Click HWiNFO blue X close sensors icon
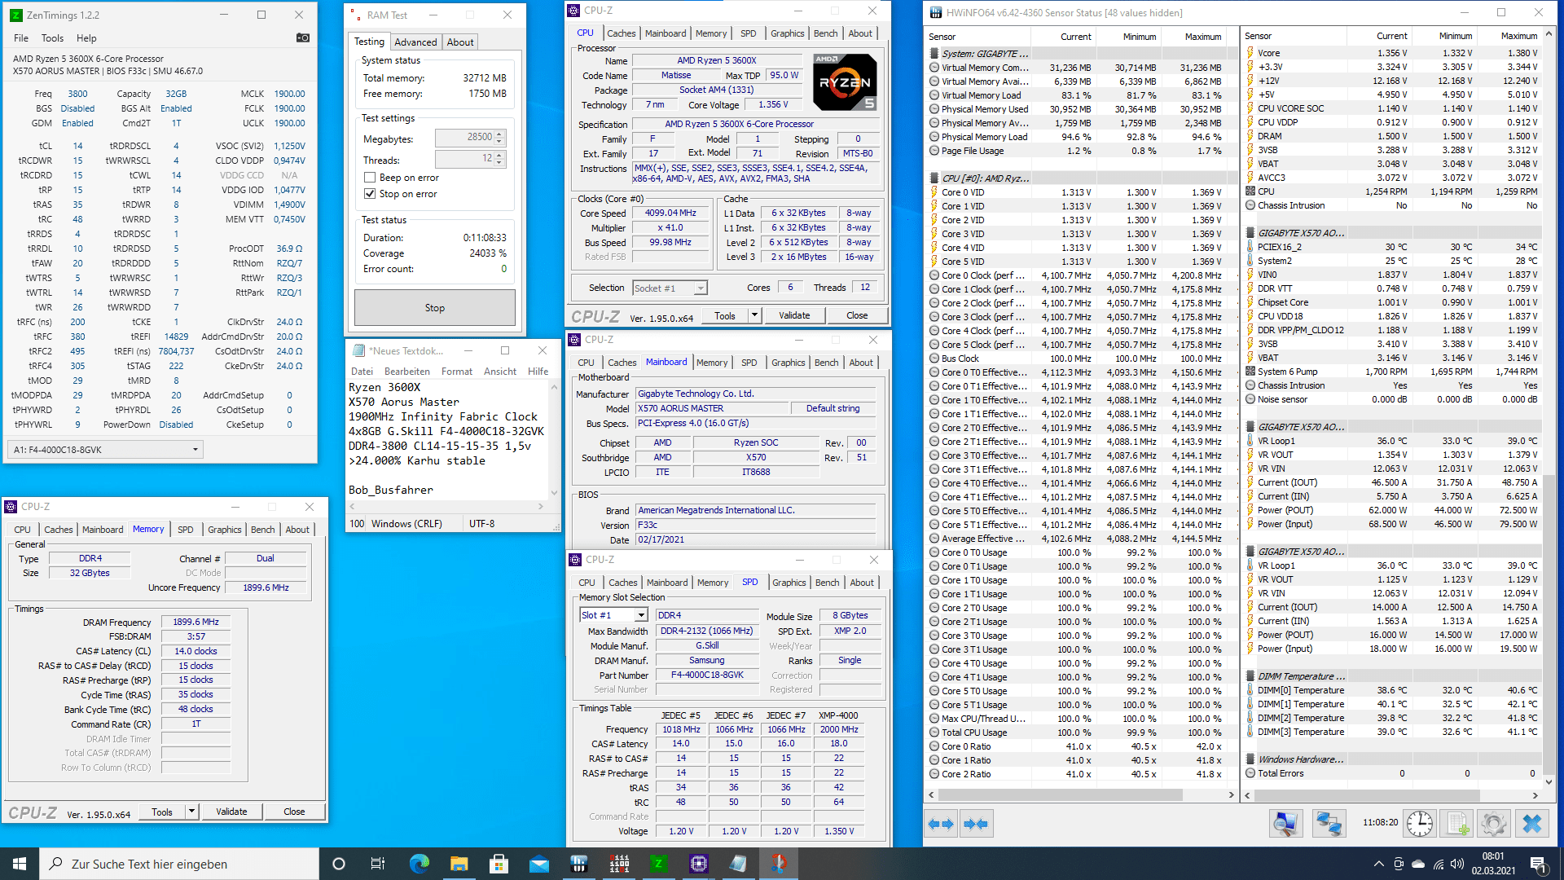Screen dimensions: 1564x880 (1531, 824)
